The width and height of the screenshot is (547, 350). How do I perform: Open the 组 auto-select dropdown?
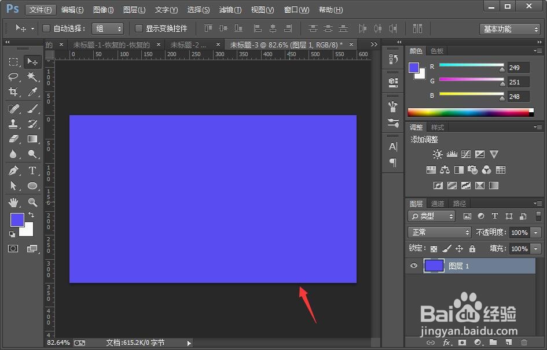click(x=108, y=28)
